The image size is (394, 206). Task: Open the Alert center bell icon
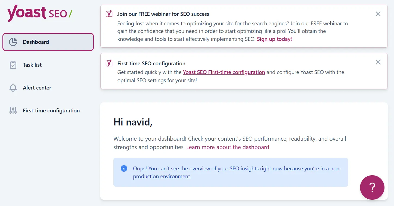pos(13,88)
